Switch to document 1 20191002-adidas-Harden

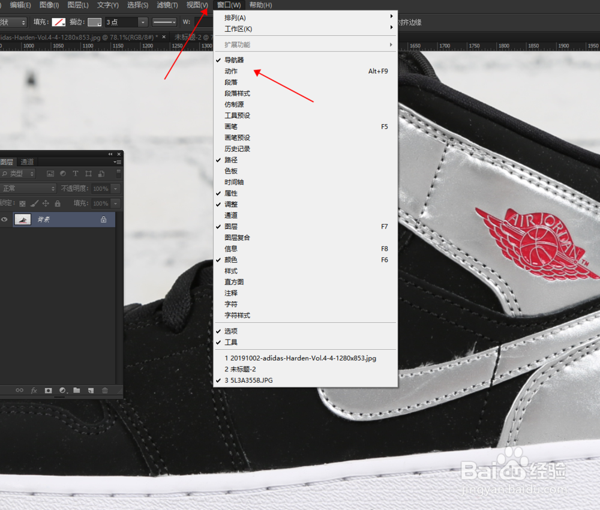[305, 358]
